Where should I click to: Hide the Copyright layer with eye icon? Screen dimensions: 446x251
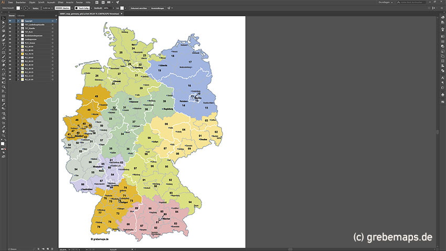[x=10, y=20]
